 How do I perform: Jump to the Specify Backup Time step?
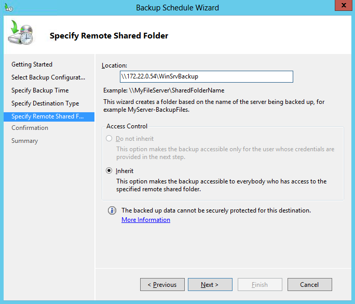[x=40, y=90]
